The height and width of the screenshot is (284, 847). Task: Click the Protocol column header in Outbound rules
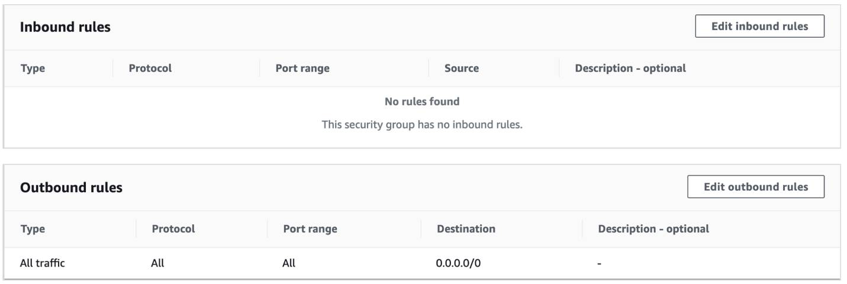[173, 229]
